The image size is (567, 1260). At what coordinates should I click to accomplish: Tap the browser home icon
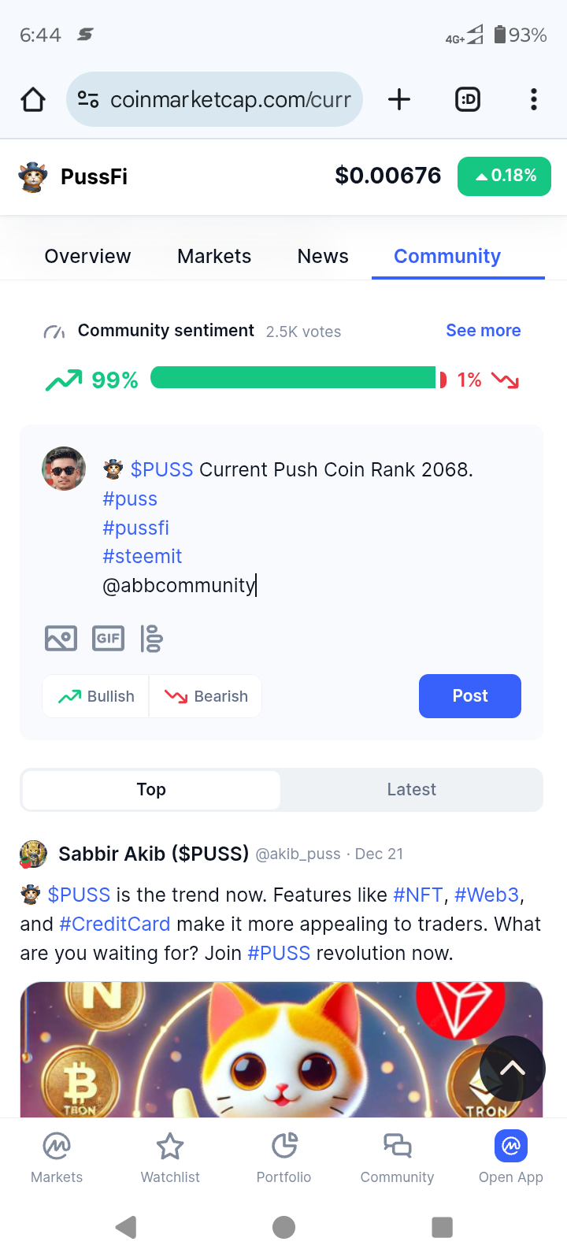point(33,99)
